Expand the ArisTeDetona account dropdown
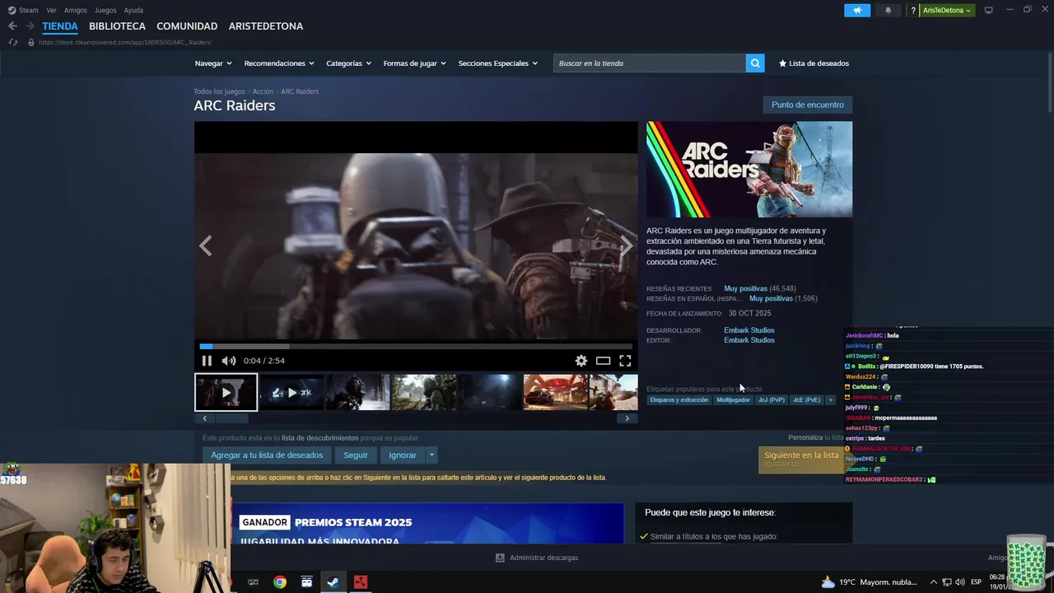Screen dimensions: 1054x593 click(947, 11)
